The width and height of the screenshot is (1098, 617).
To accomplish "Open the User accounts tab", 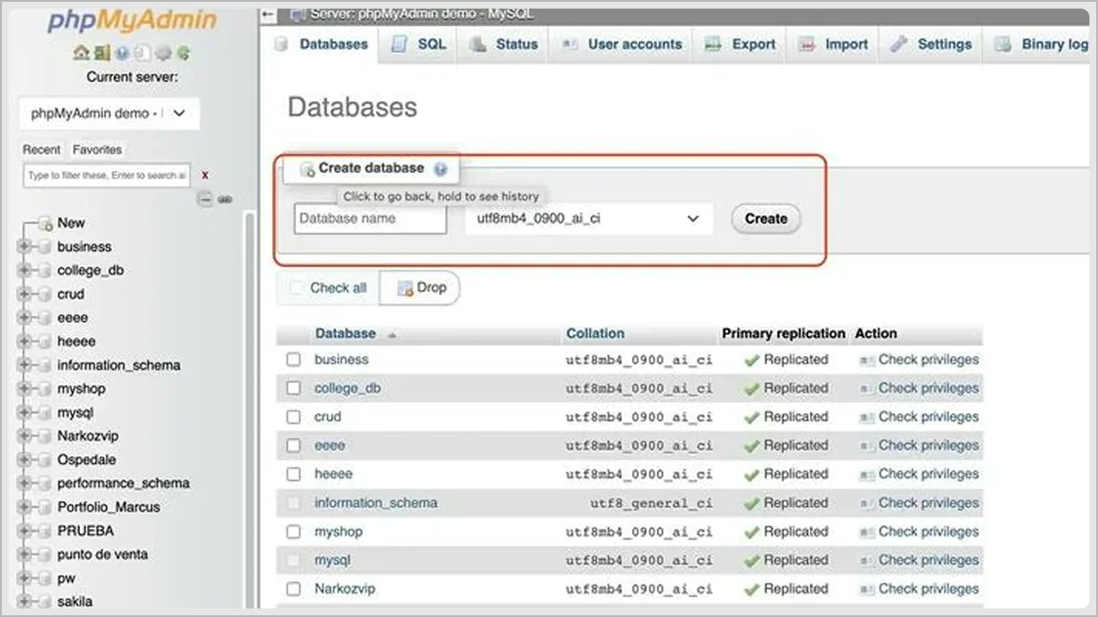I will pyautogui.click(x=622, y=45).
